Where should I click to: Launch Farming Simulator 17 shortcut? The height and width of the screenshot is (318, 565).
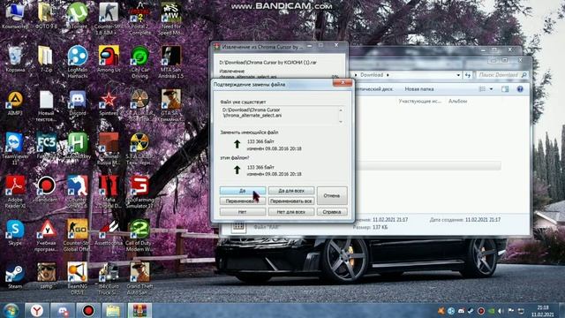[139, 193]
